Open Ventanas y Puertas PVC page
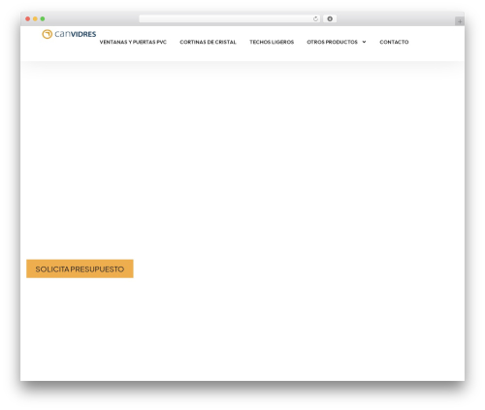Image resolution: width=485 pixels, height=410 pixels. [x=133, y=42]
